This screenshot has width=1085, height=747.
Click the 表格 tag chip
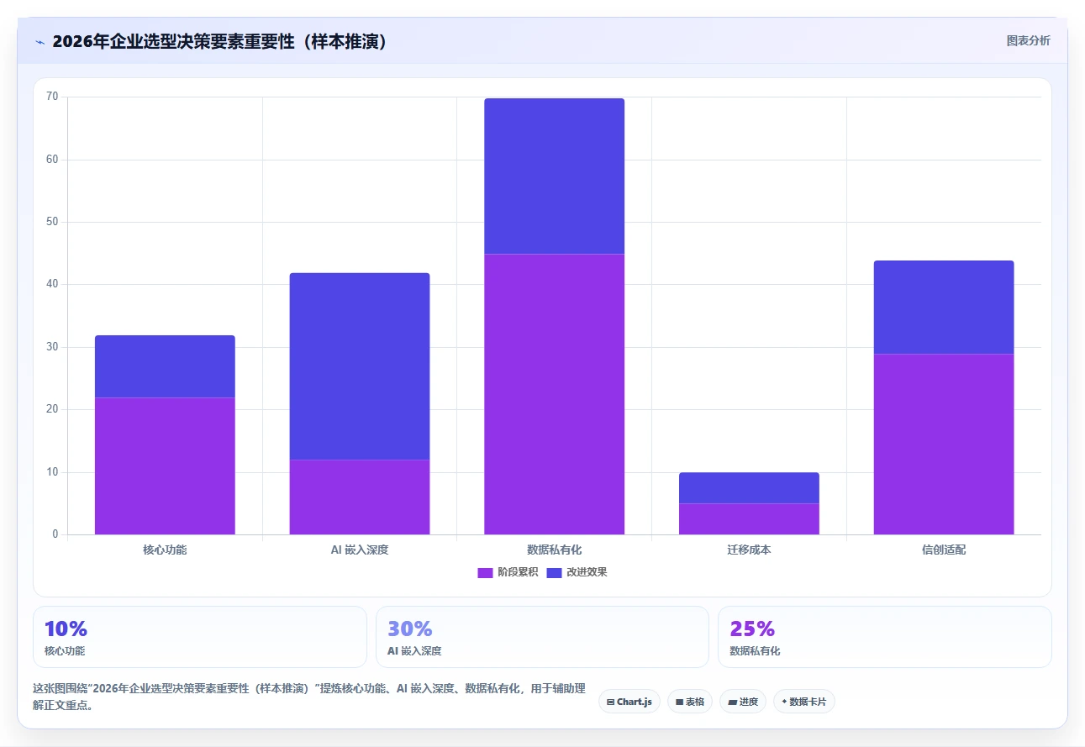(x=690, y=702)
